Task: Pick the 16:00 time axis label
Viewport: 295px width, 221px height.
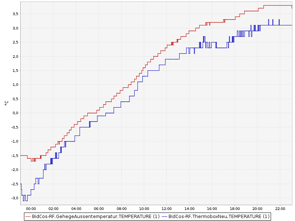Action: tap(212, 209)
